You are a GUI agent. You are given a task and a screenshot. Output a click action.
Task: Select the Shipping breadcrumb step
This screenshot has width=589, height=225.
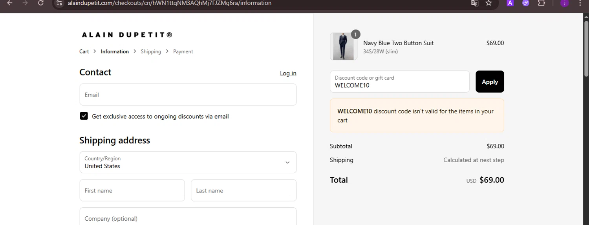click(151, 51)
